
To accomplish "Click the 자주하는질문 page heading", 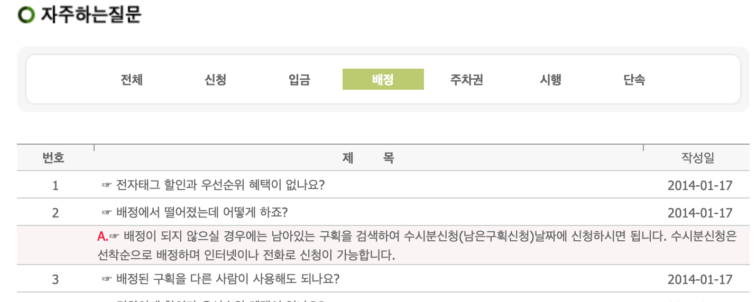I will coord(90,15).
